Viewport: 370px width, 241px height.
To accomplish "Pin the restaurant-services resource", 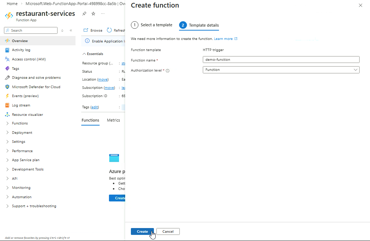I will [84, 14].
